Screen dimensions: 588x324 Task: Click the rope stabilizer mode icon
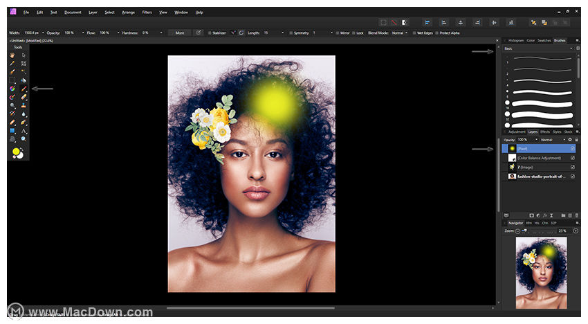click(x=233, y=33)
